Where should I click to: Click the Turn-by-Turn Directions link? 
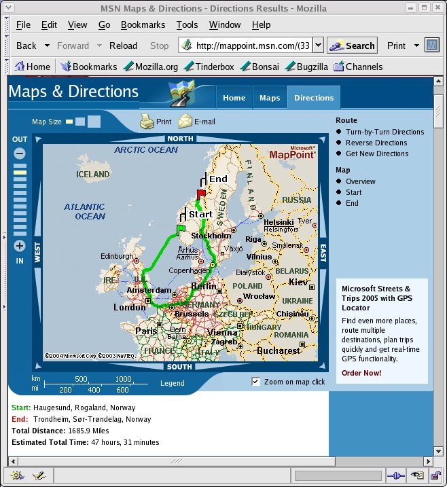click(385, 132)
